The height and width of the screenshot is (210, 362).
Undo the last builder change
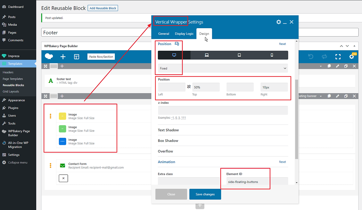[x=311, y=57]
